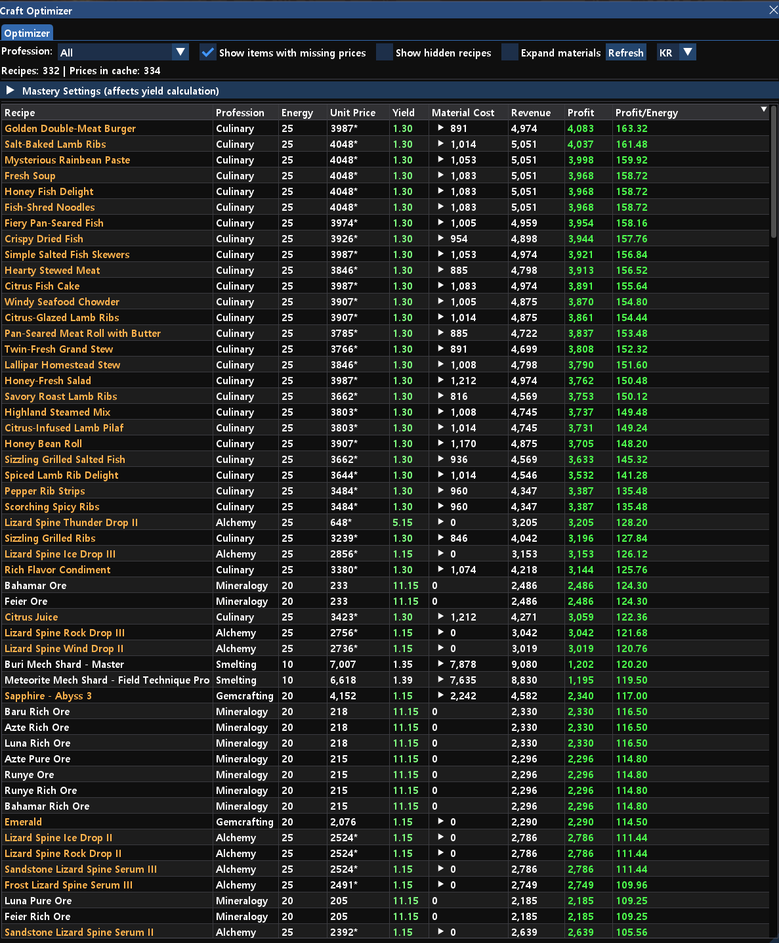Viewport: 779px width, 943px height.
Task: Open the Profession dropdown set to All
Action: (x=123, y=53)
